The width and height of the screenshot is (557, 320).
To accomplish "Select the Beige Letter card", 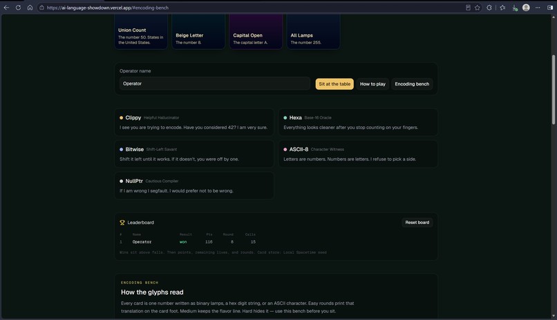I will click(x=198, y=31).
